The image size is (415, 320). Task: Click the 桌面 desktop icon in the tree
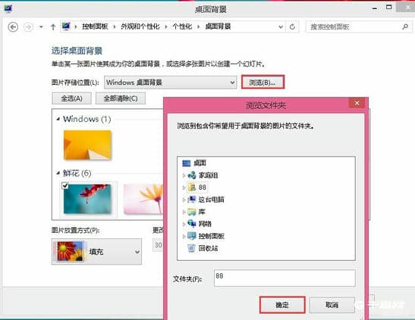point(187,163)
